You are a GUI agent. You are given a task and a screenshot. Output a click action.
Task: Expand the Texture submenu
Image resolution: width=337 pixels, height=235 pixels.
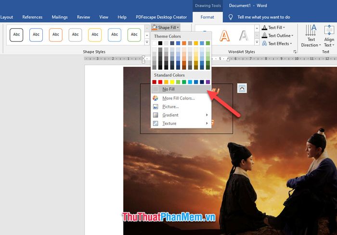coord(181,123)
